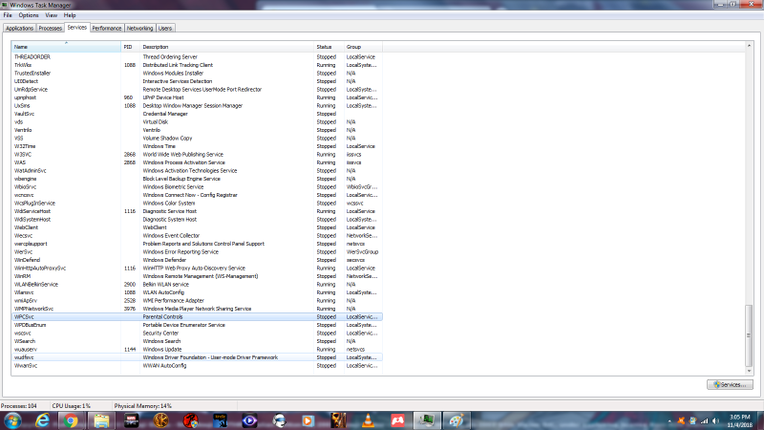Select the WPDBusEnum service

(x=197, y=325)
